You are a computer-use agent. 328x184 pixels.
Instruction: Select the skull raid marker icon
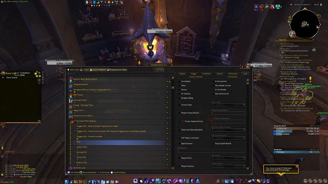tap(87, 2)
